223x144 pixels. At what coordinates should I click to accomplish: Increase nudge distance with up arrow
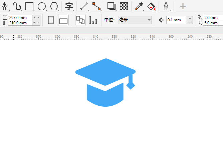(x=190, y=18)
